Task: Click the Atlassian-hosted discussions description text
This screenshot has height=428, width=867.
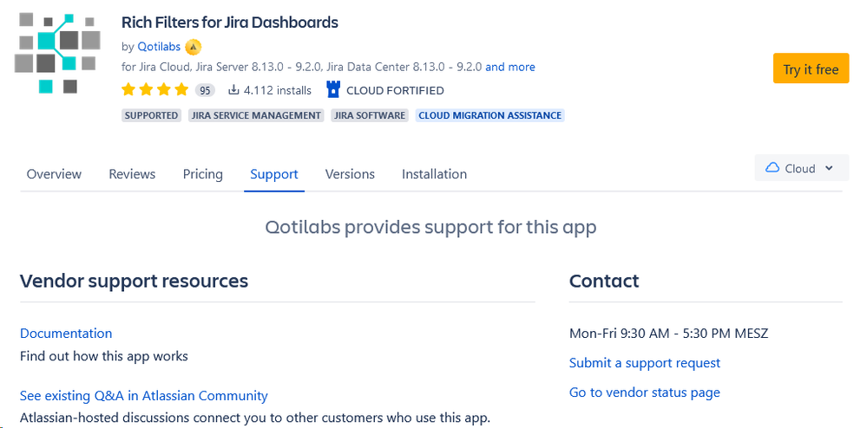Action: [255, 417]
